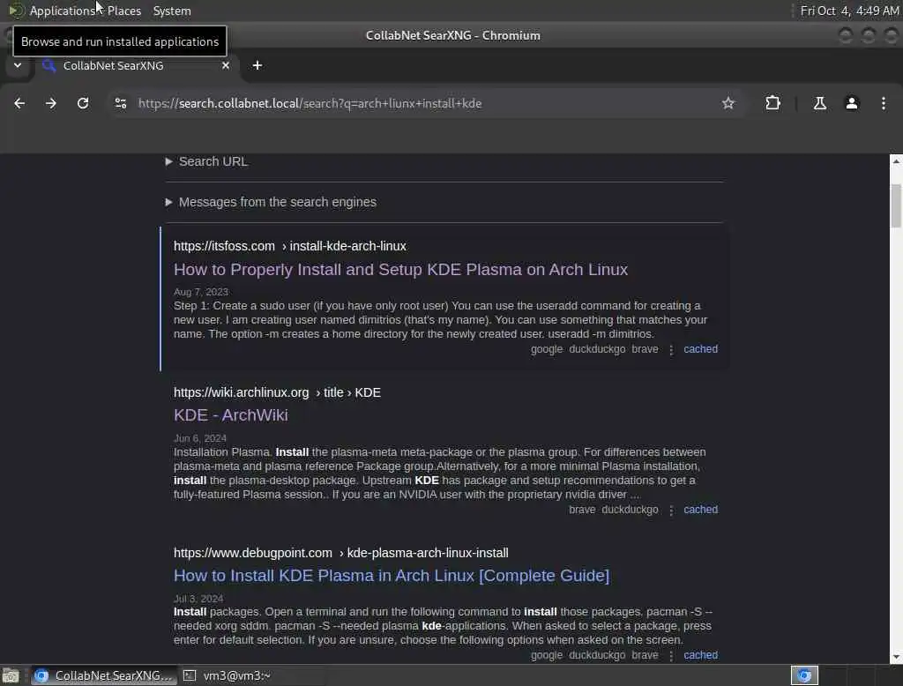This screenshot has height=686, width=903.
Task: Open cached version of itsfoss result
Action: tap(700, 349)
